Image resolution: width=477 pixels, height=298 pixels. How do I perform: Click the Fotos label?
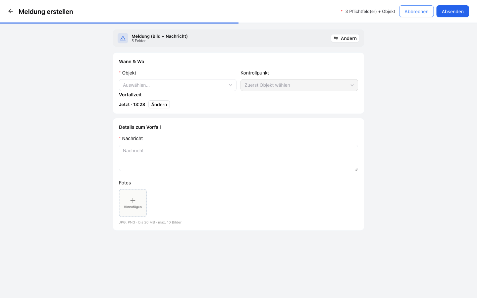(x=125, y=183)
